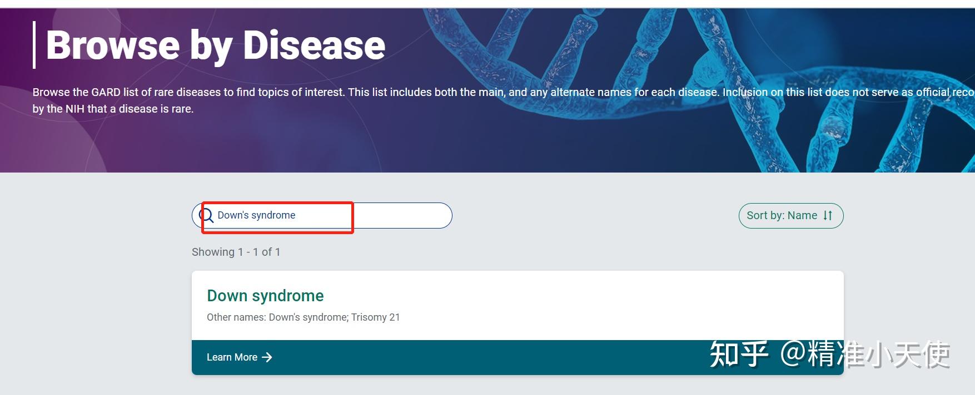The height and width of the screenshot is (395, 975).
Task: Open the Down syndrome result title
Action: (x=265, y=296)
